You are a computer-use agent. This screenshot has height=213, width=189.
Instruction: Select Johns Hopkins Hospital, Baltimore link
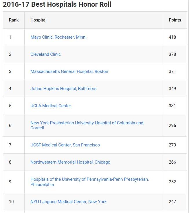(63, 89)
